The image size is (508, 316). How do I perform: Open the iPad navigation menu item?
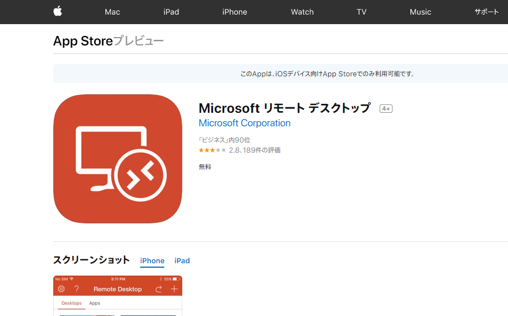coord(171,12)
